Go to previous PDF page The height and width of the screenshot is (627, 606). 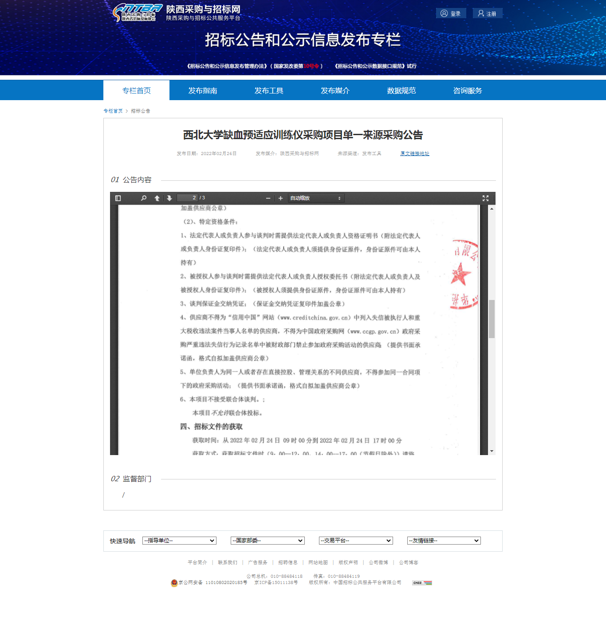157,198
